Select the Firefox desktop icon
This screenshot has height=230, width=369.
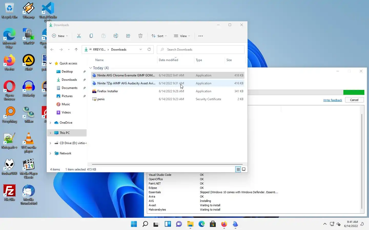[x=9, y=63]
